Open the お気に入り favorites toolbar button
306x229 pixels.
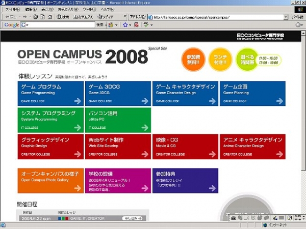pyautogui.click(x=83, y=17)
